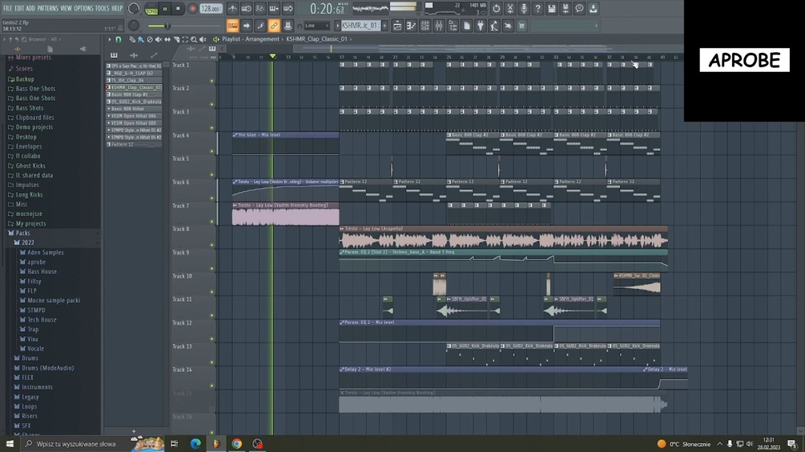Select Pattern 12 in pattern list
This screenshot has width=805, height=452.
pos(135,145)
